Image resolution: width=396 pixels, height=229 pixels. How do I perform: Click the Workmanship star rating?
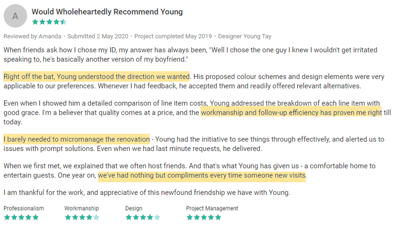tap(82, 217)
